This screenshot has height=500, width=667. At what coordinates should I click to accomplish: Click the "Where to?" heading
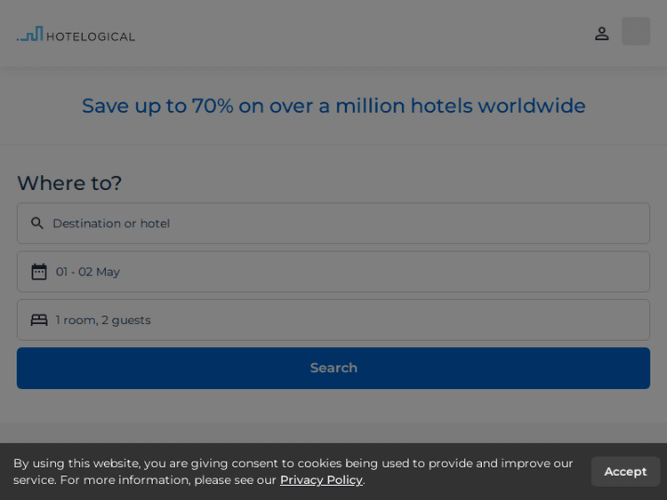pyautogui.click(x=69, y=183)
